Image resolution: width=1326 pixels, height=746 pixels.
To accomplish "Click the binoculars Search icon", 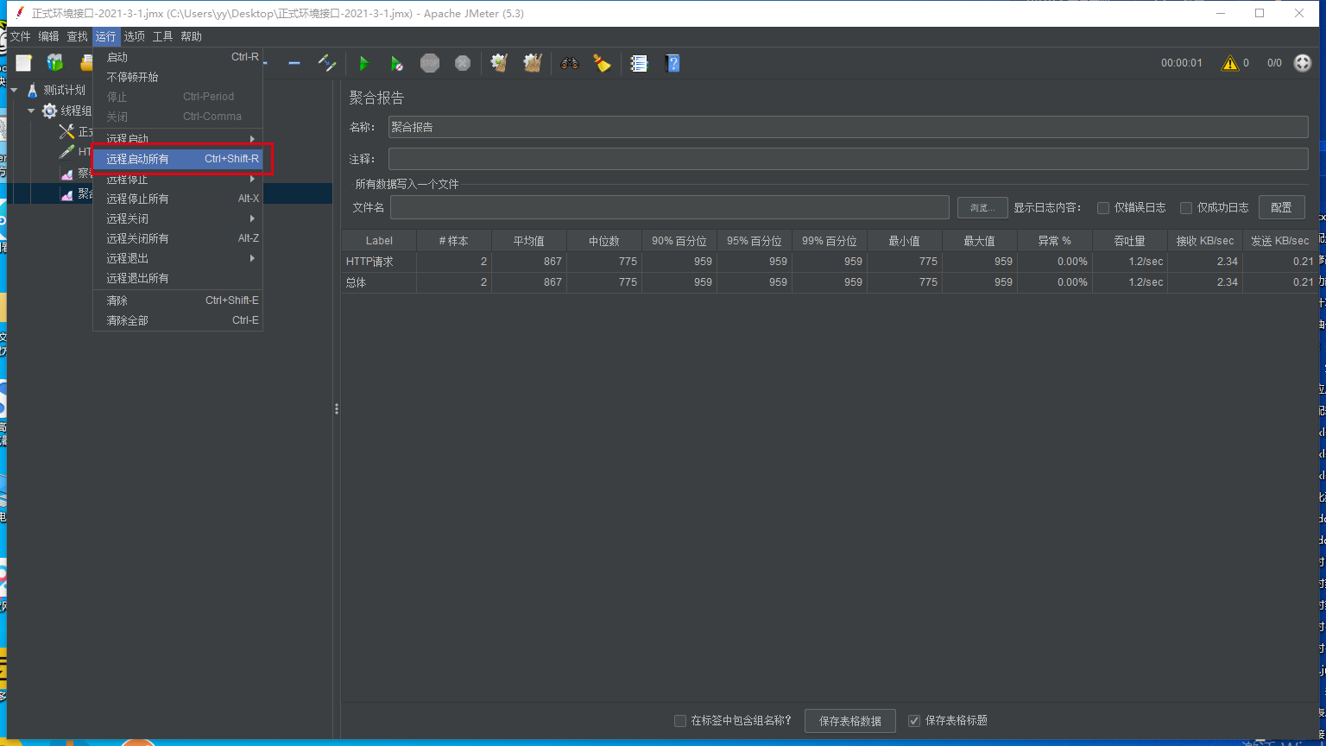I will (x=569, y=63).
